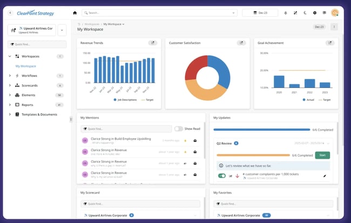Click the pencil edit icon in My Updates
Screen dimensions: 351x223
(x=325, y=175)
